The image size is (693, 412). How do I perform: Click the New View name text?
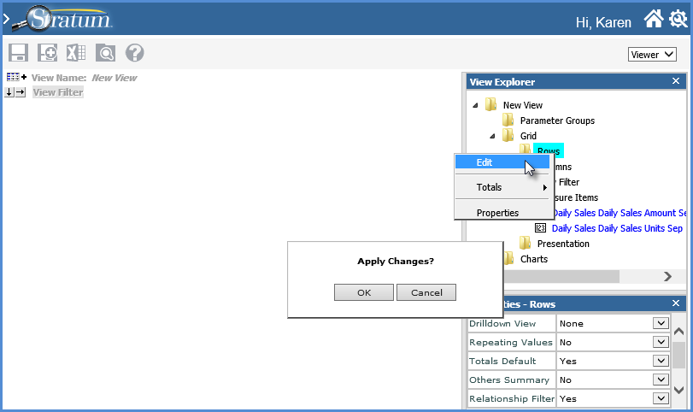click(x=114, y=78)
